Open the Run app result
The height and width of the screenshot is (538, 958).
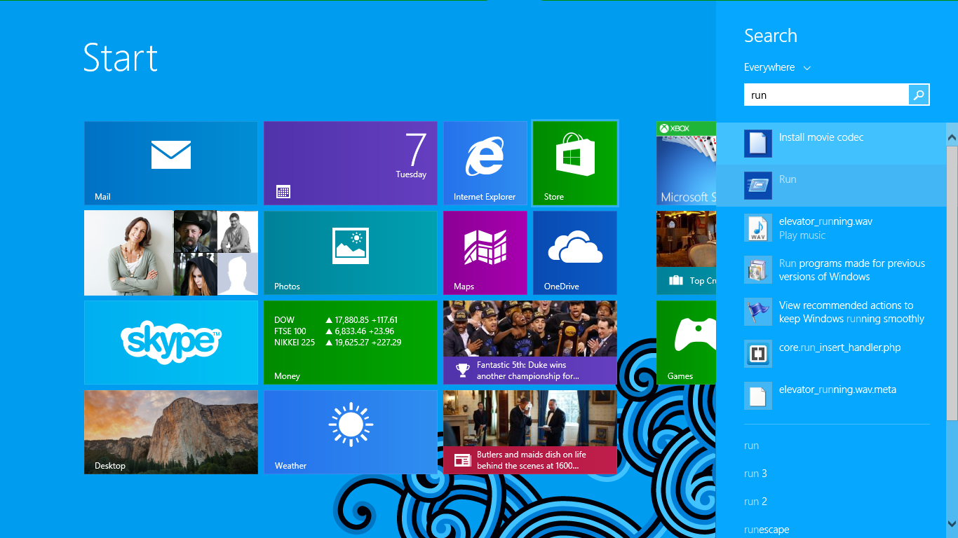[x=831, y=186]
